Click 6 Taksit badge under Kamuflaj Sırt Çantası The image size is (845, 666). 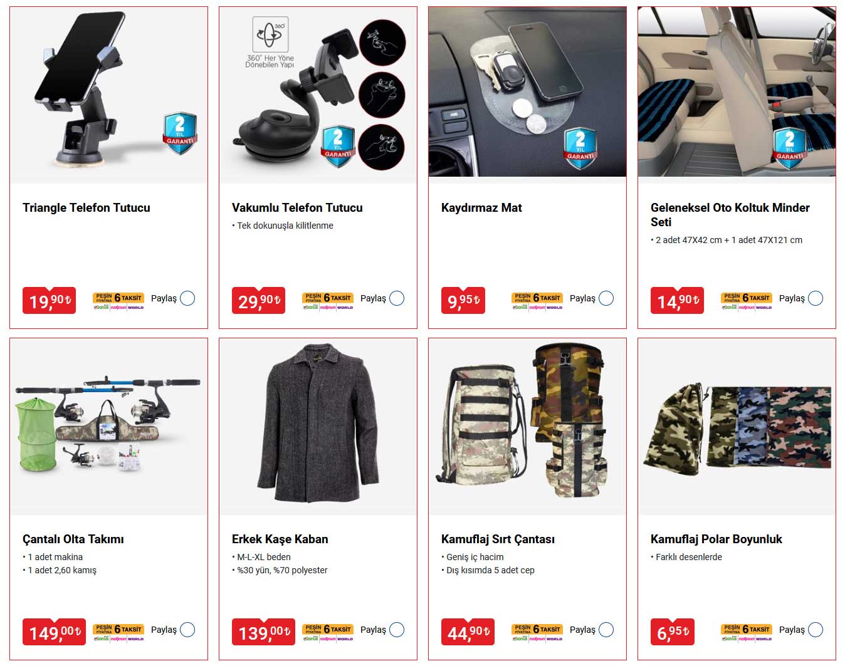pos(537,632)
